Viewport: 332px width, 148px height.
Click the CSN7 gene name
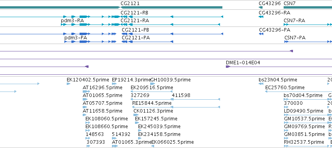(x=289, y=3)
